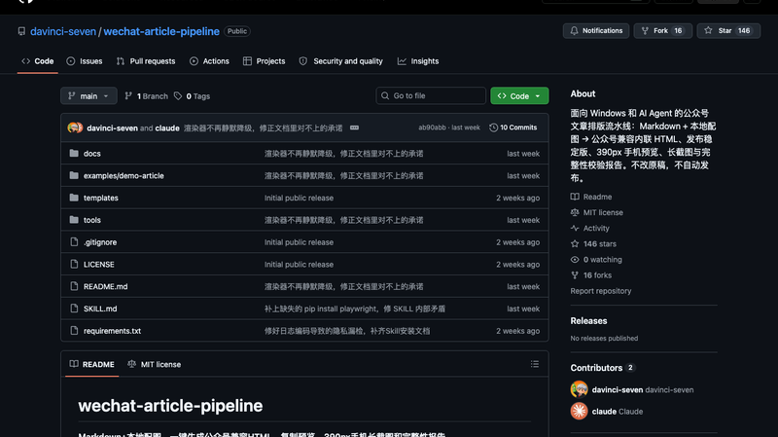Click file icon beside requirements.txt

click(74, 331)
